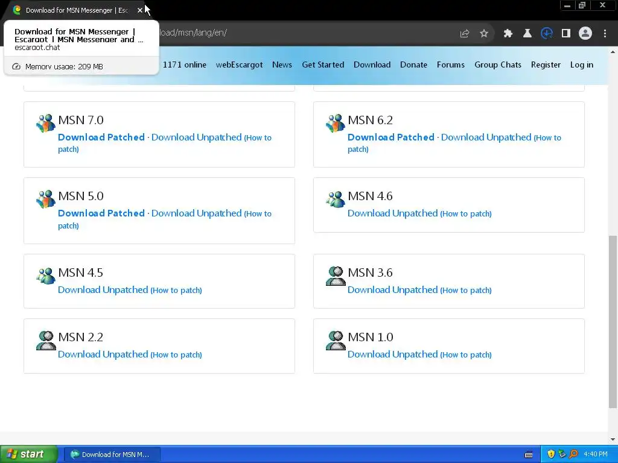Download Unpatched MSN 3.6
This screenshot has width=618, height=463.
coord(392,289)
